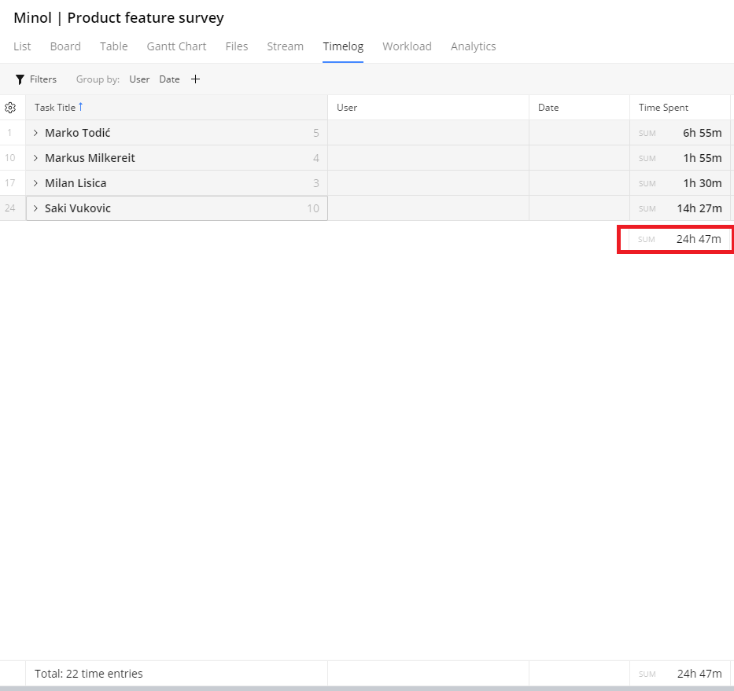This screenshot has width=734, height=691.
Task: Expand the Marko Todić group
Action: tap(35, 133)
